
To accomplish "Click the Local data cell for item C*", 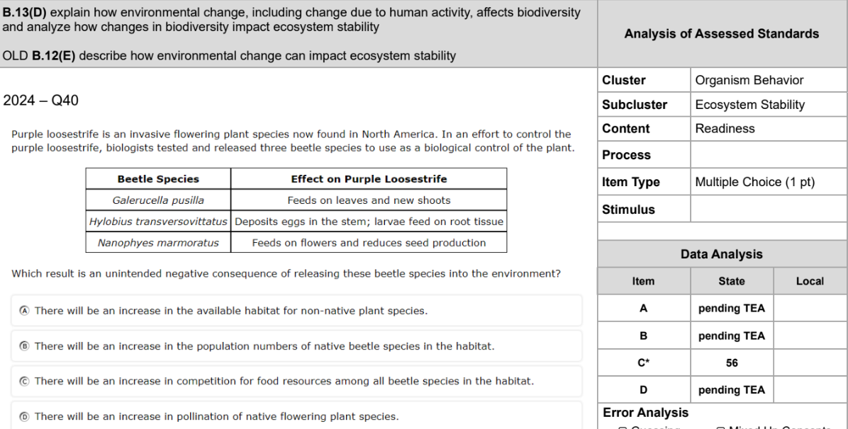I will (810, 362).
